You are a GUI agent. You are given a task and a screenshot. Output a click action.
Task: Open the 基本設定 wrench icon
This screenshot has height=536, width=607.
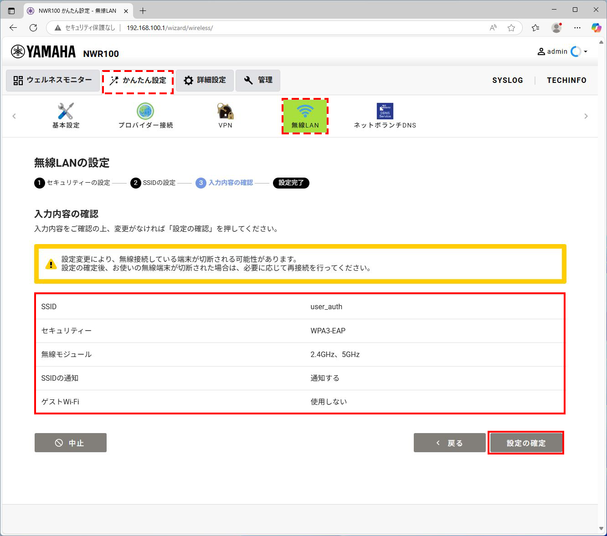click(66, 111)
